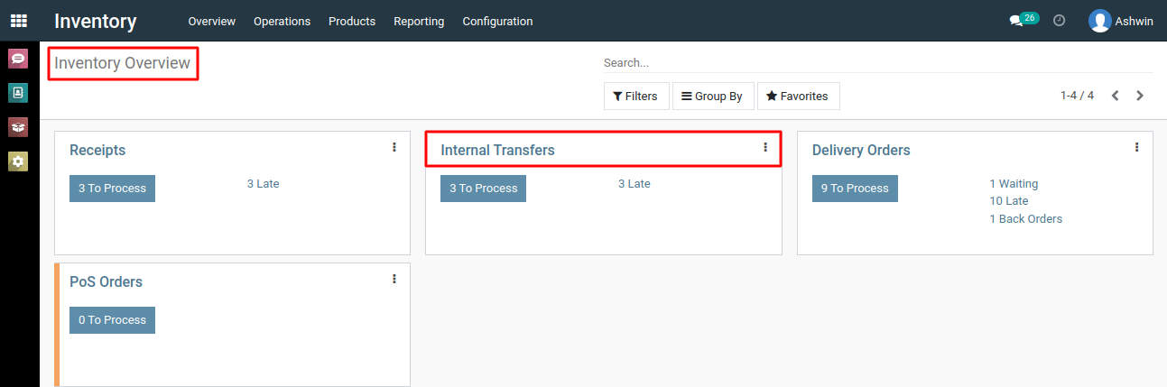The height and width of the screenshot is (387, 1167).
Task: Open the Reporting menu
Action: (419, 21)
